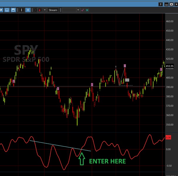Enable the crosshair plus cursor tool
The height and width of the screenshot is (176, 178).
28,10
